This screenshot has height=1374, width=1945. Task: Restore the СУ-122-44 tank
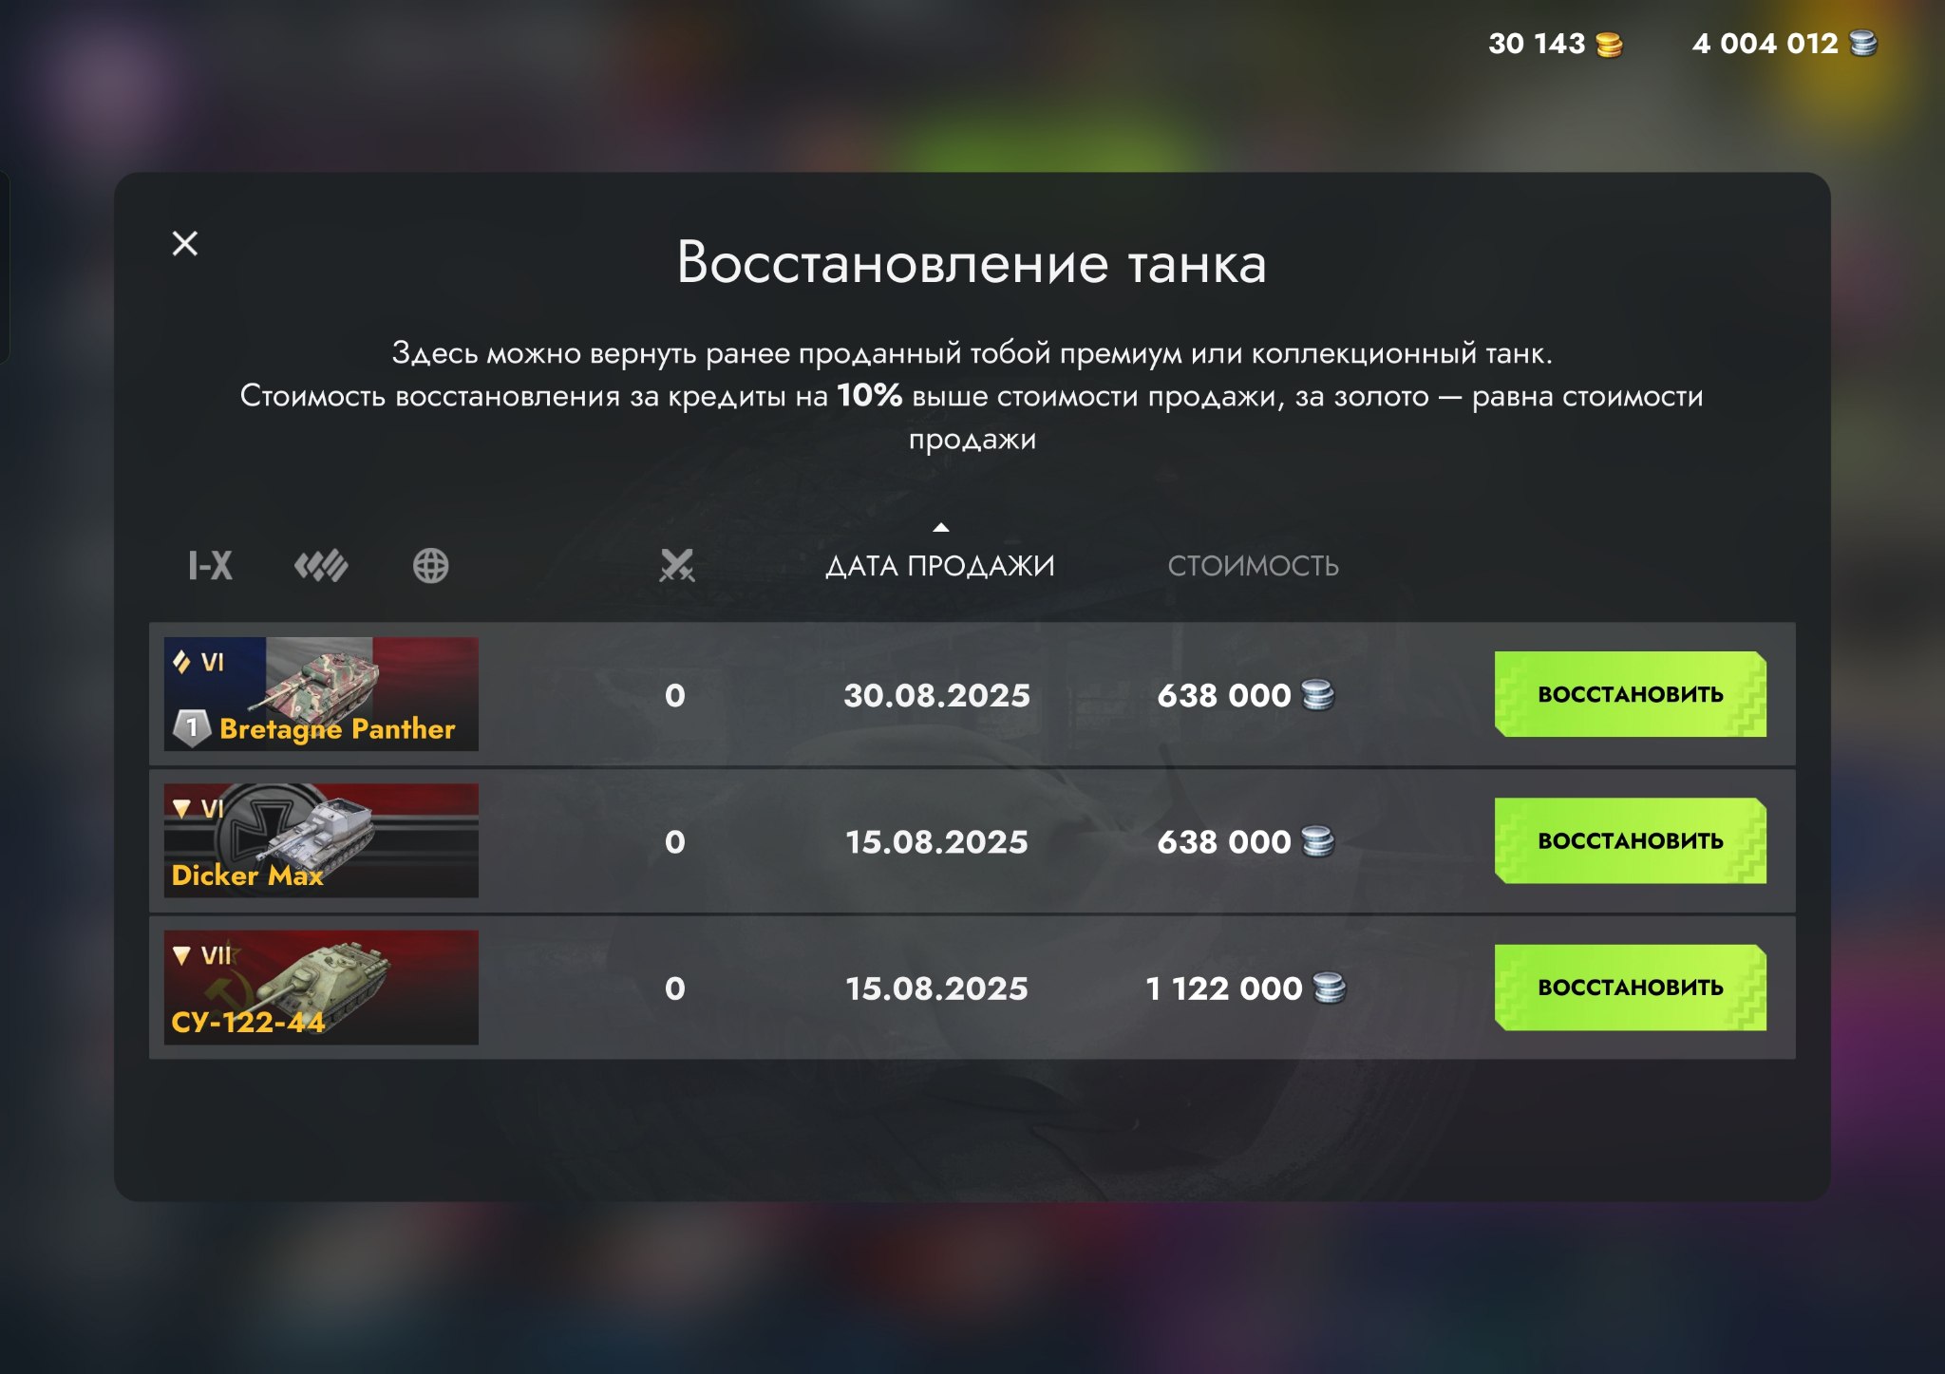point(1631,988)
